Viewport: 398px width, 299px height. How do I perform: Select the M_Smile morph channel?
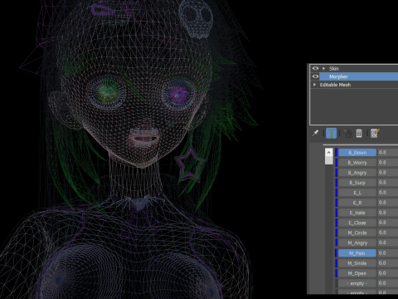point(357,263)
